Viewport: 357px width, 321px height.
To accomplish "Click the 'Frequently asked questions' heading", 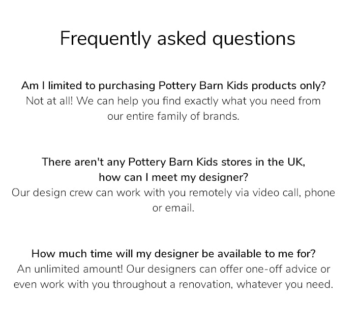I will pos(177,39).
